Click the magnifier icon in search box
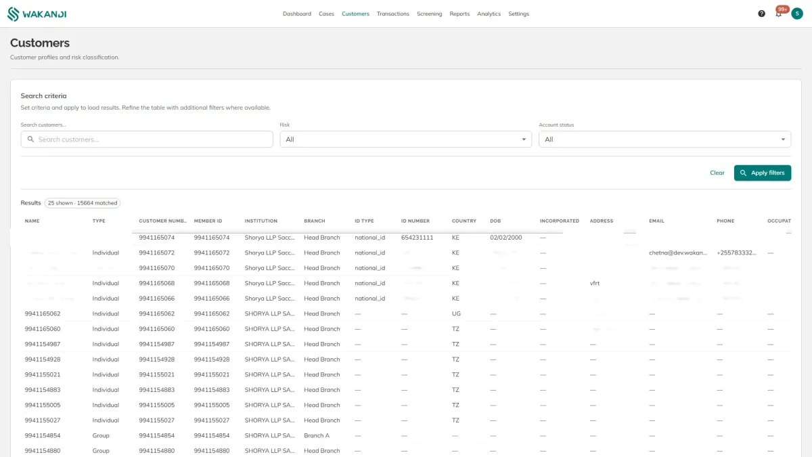The image size is (812, 457). (x=30, y=139)
